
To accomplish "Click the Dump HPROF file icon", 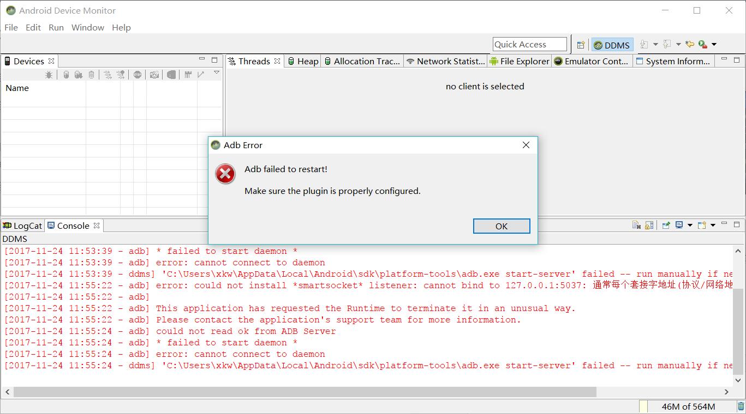I will pos(79,75).
